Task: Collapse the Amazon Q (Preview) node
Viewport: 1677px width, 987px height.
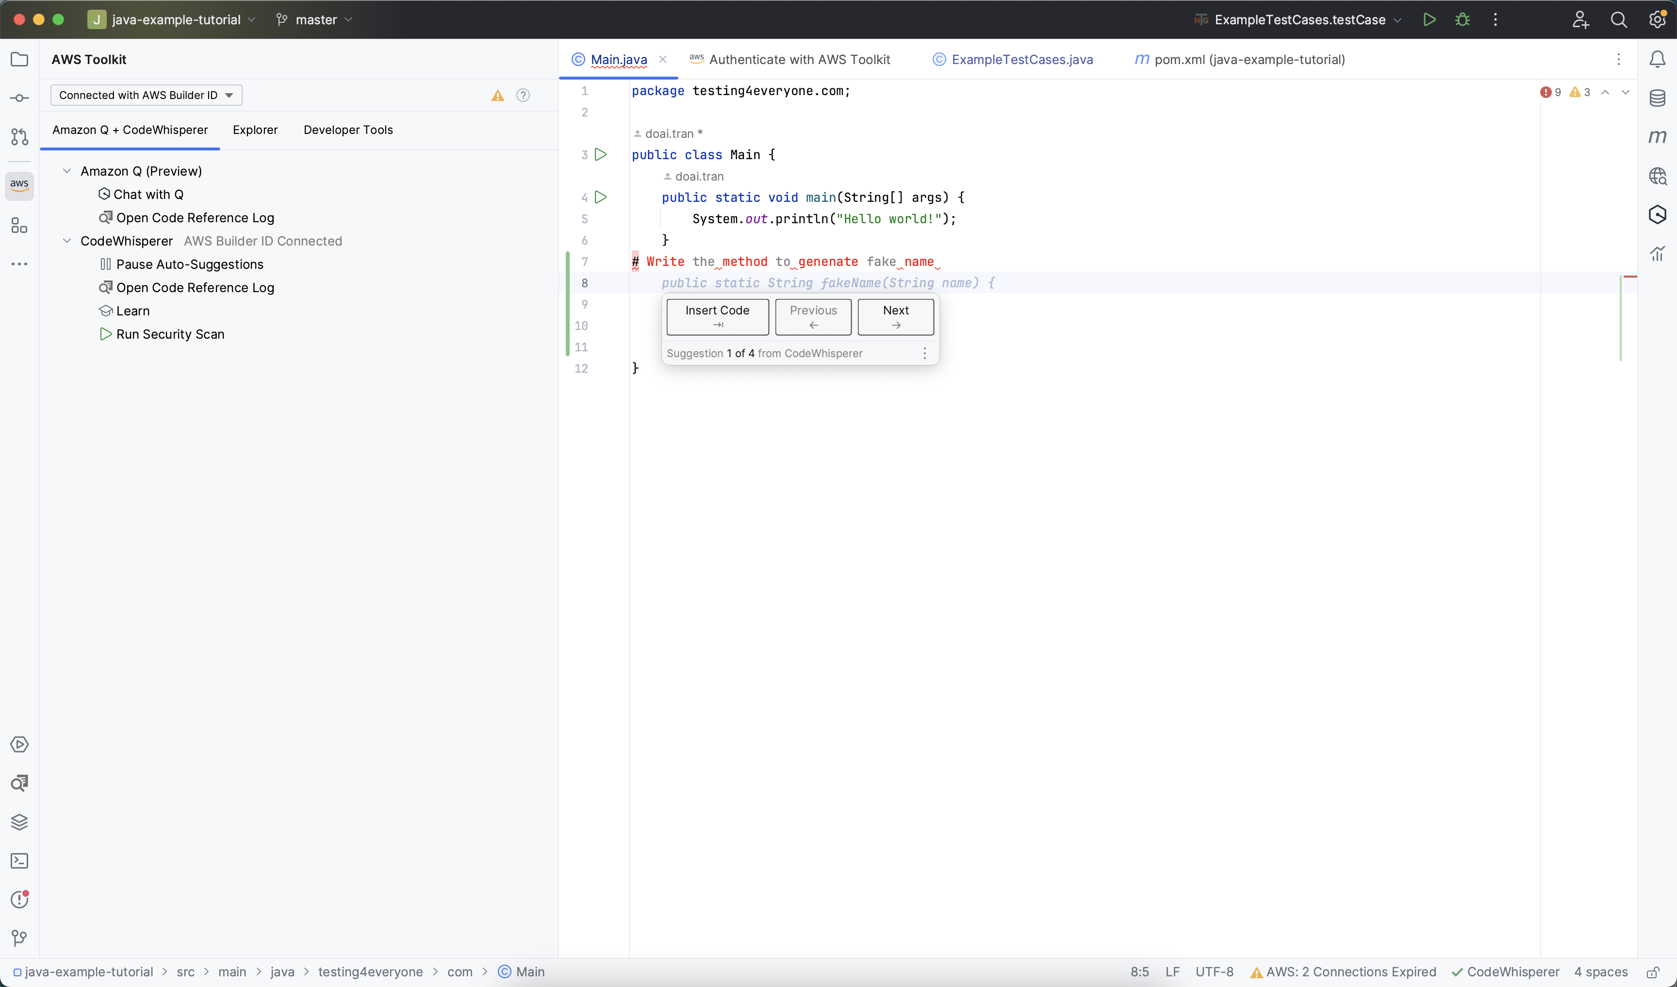Action: [66, 171]
